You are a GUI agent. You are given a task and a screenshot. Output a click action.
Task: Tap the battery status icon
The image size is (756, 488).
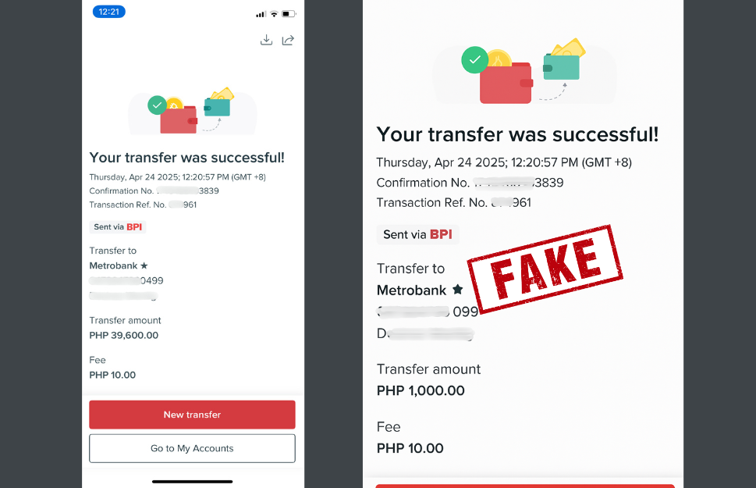click(x=289, y=14)
